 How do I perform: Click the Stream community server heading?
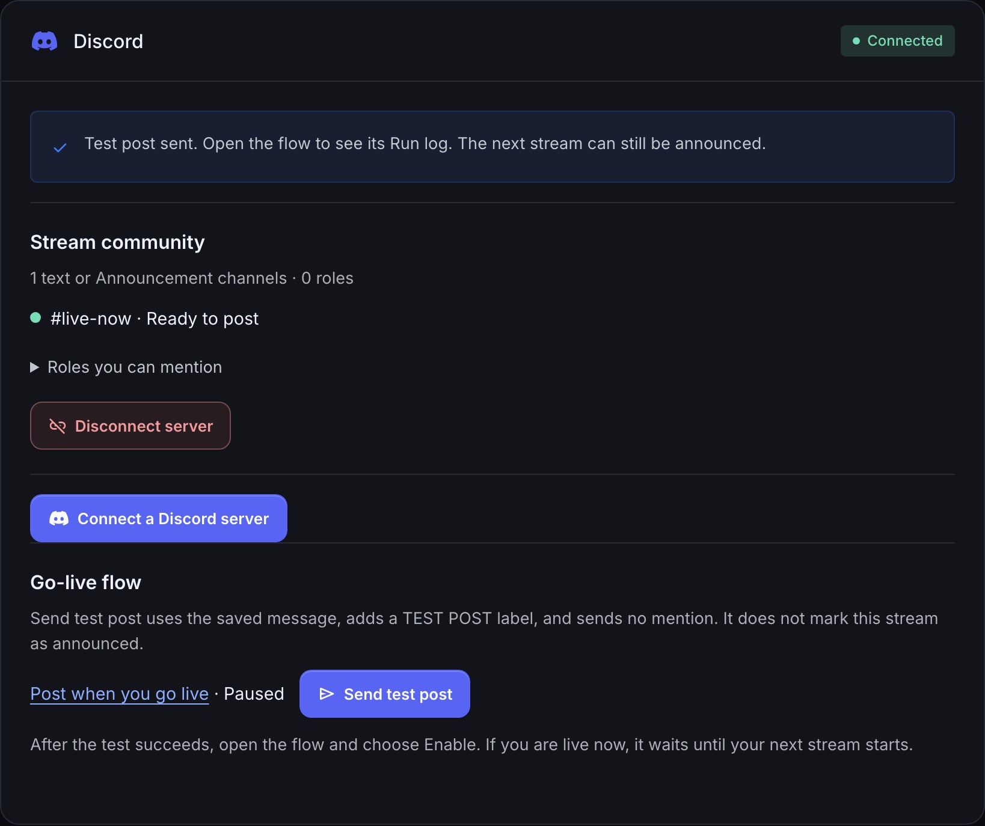(x=117, y=242)
